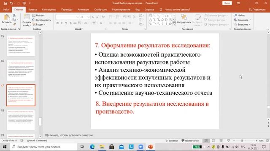Expand the font size 24 dropdown
The height and width of the screenshot is (151, 270).
click(x=88, y=17)
